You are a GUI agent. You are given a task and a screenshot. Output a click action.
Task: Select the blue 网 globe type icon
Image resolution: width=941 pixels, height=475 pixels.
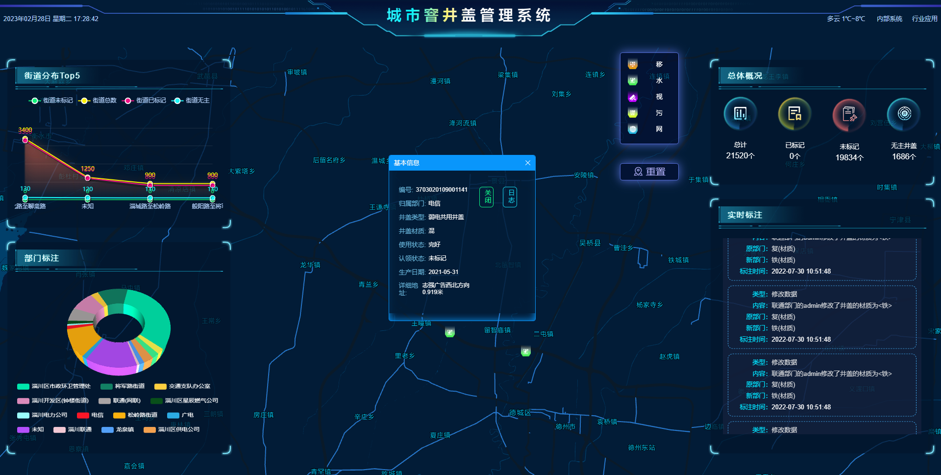tap(633, 129)
